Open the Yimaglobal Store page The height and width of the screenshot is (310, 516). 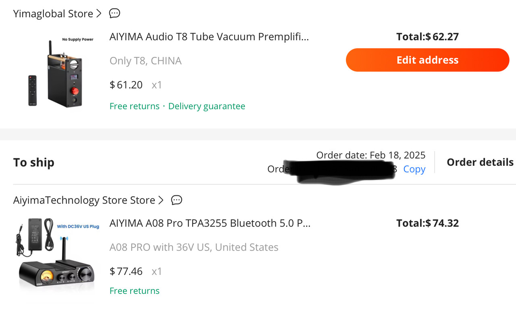coord(53,14)
